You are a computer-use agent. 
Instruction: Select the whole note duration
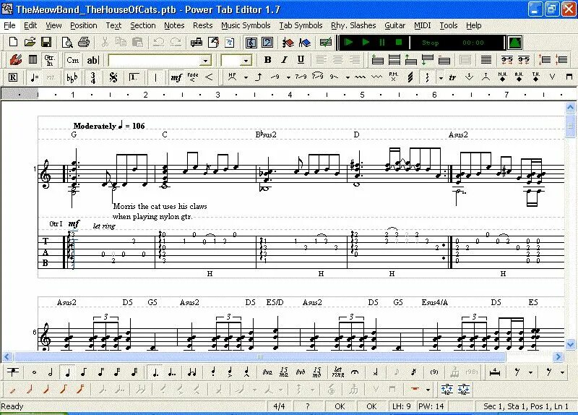tap(34, 372)
